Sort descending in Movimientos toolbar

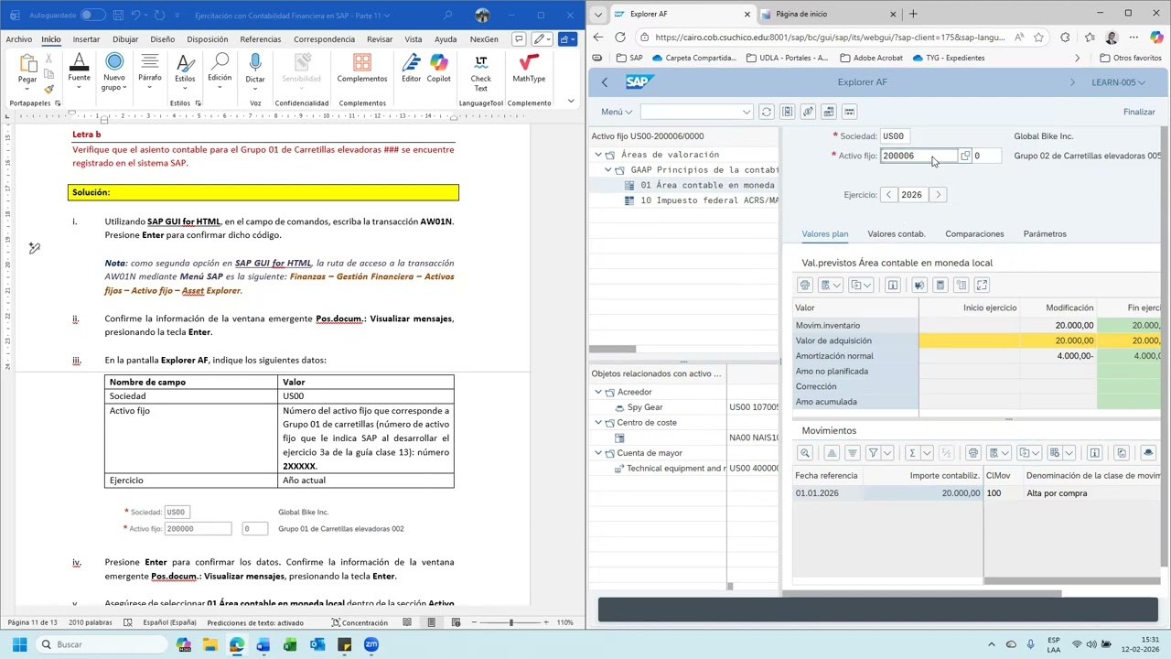point(853,453)
